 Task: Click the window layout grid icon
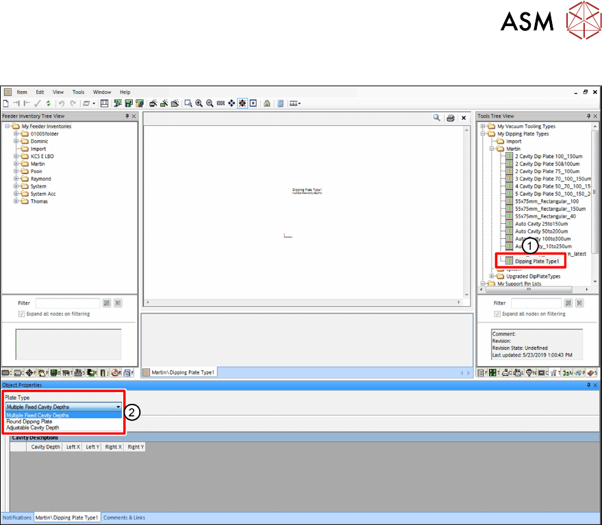104,103
